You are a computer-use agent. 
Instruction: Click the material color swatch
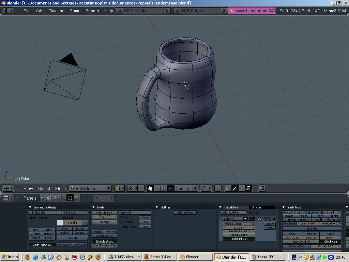[60, 222]
